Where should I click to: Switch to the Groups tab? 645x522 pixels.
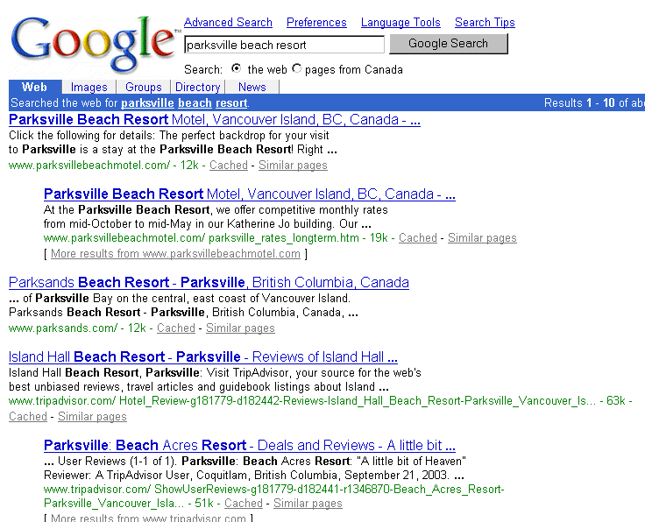[143, 87]
